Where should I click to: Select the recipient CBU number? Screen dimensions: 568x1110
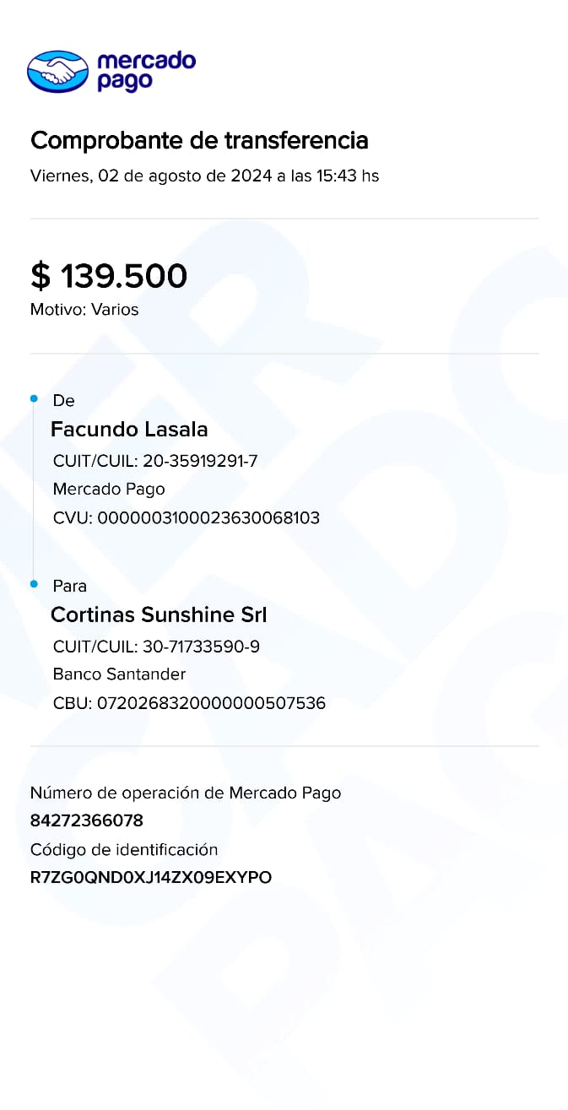[x=189, y=703]
